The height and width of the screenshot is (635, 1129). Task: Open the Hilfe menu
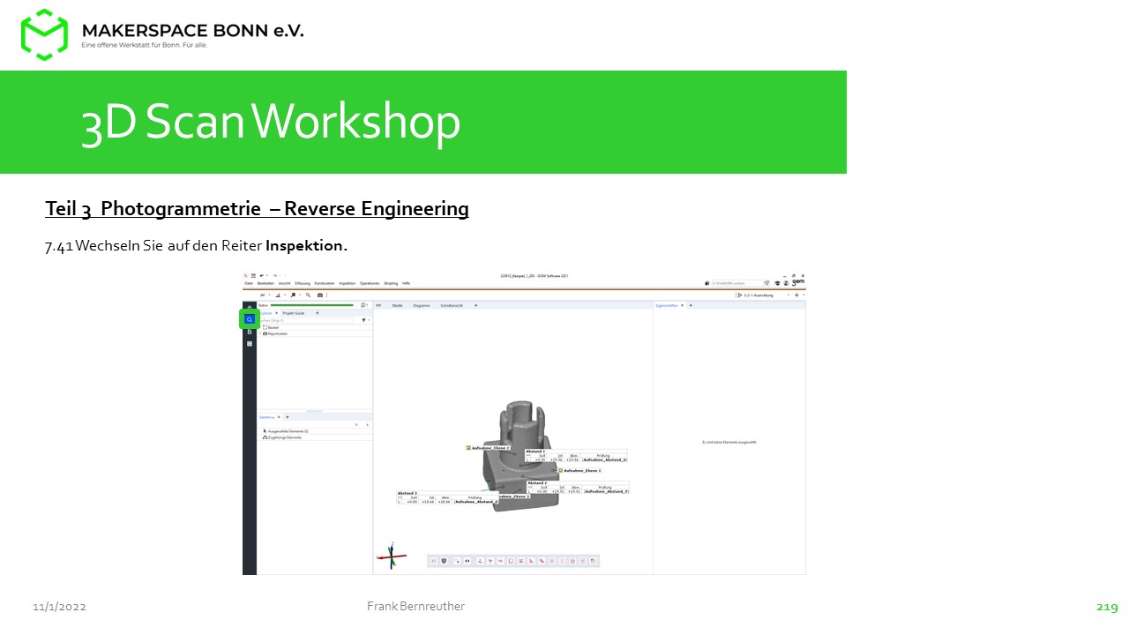point(407,283)
